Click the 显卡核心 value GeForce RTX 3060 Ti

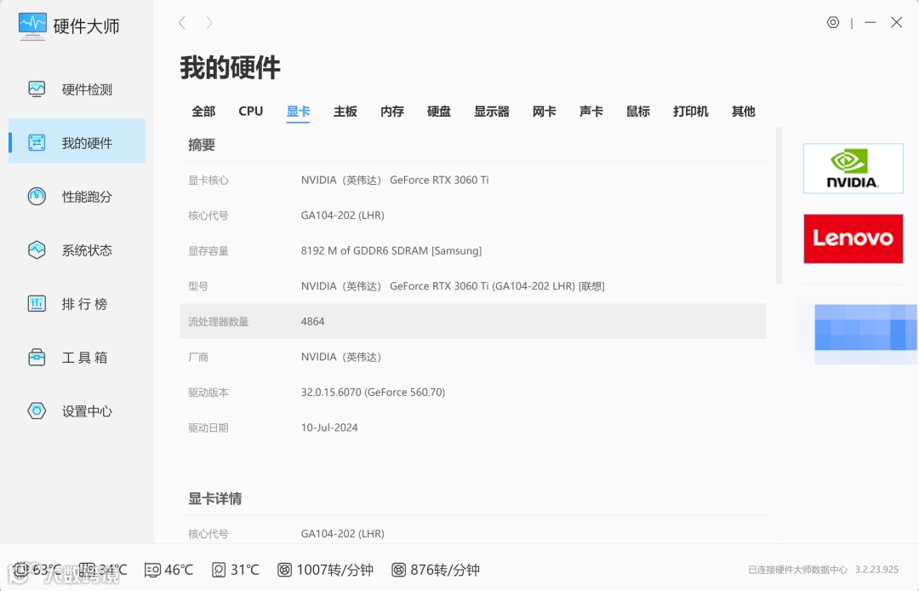(395, 180)
